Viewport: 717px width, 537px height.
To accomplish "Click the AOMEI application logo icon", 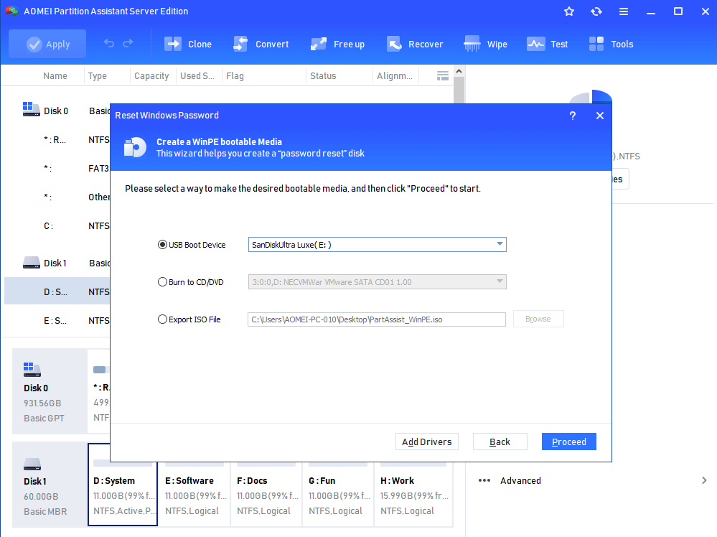I will tap(12, 11).
